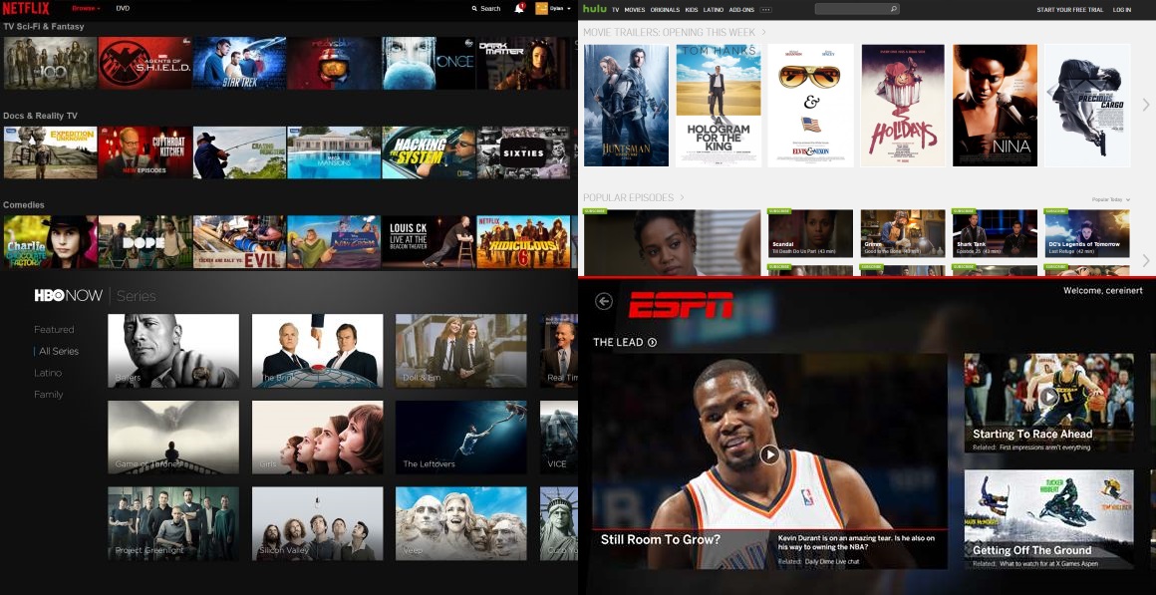Play the Starting To Race Ahead video

click(x=1049, y=397)
